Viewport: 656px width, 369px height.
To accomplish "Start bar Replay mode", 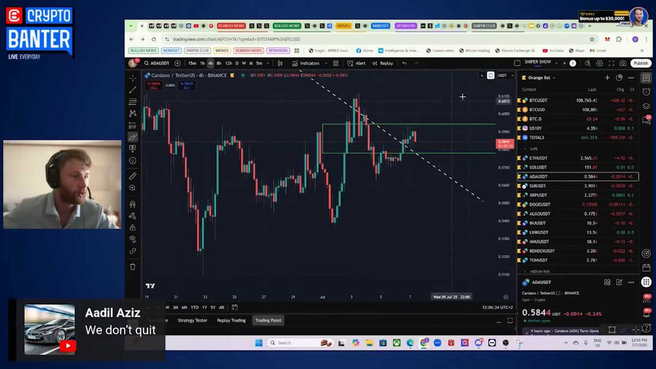I will (383, 63).
